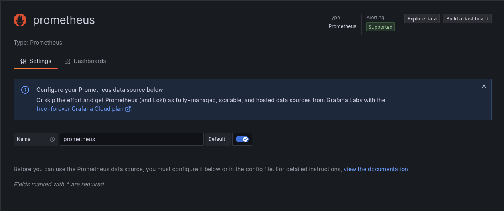
Task: Click the Name field label
Action: pos(24,139)
